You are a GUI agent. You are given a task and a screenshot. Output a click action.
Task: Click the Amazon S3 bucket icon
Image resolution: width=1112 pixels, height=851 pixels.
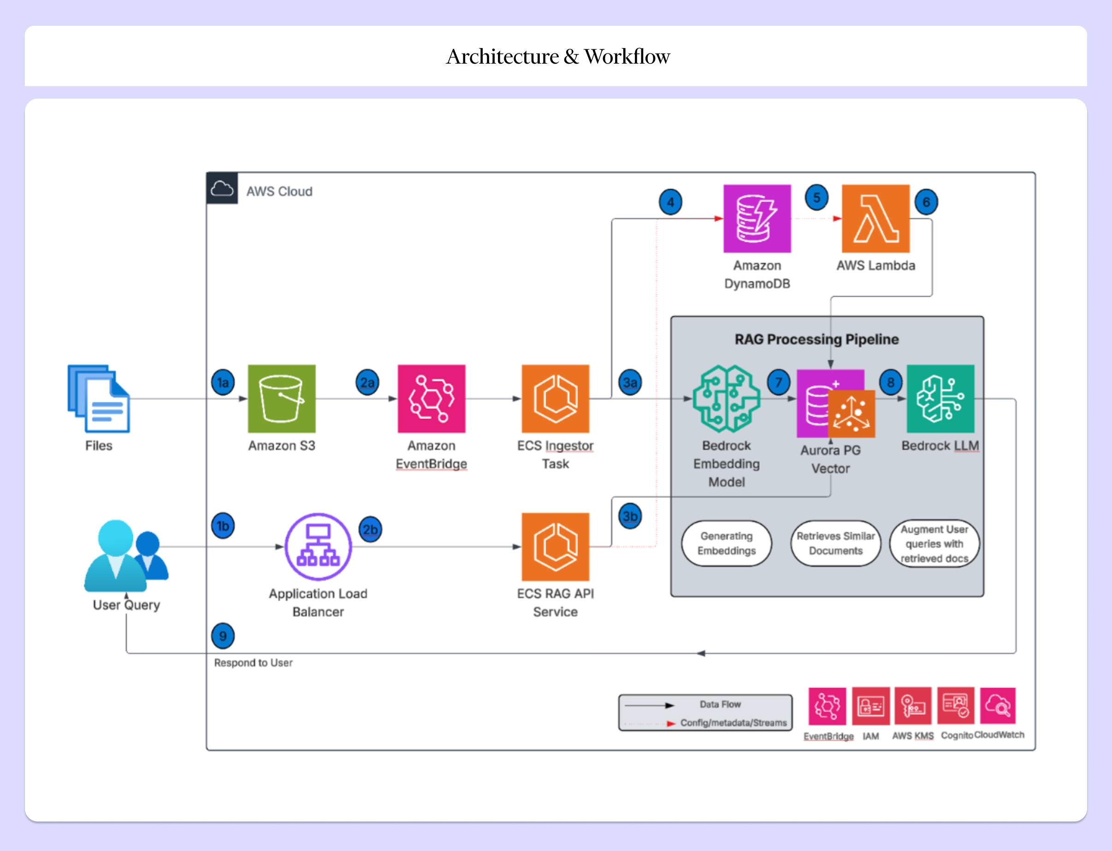pos(281,399)
